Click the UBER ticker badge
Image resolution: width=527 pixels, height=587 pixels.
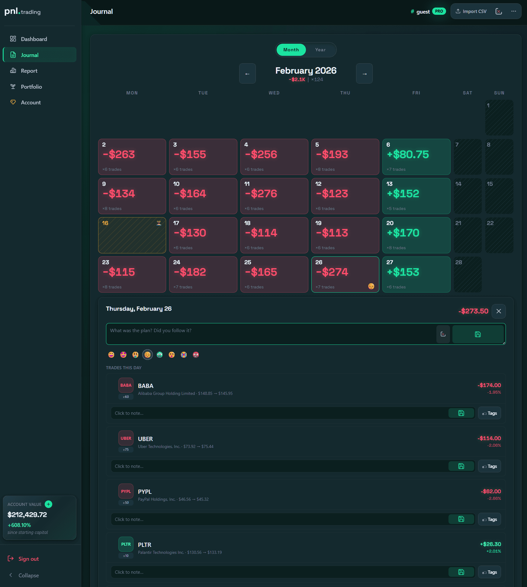point(126,438)
